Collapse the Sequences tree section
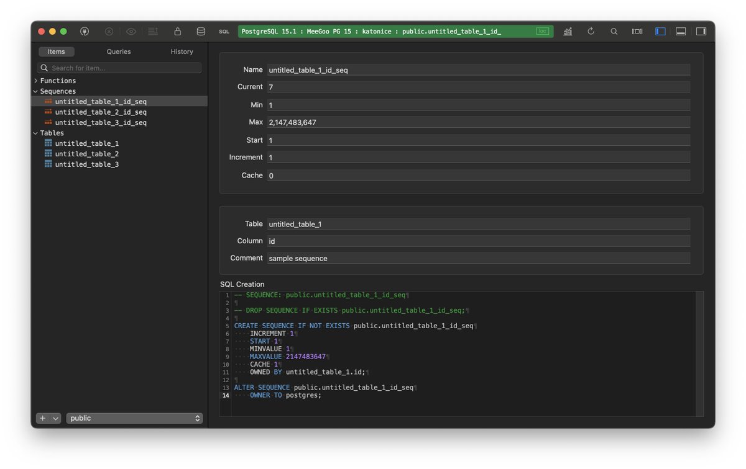 [36, 91]
